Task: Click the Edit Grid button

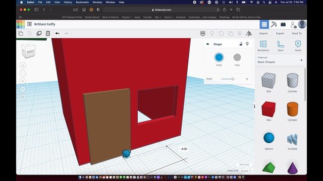Action: tap(244, 164)
